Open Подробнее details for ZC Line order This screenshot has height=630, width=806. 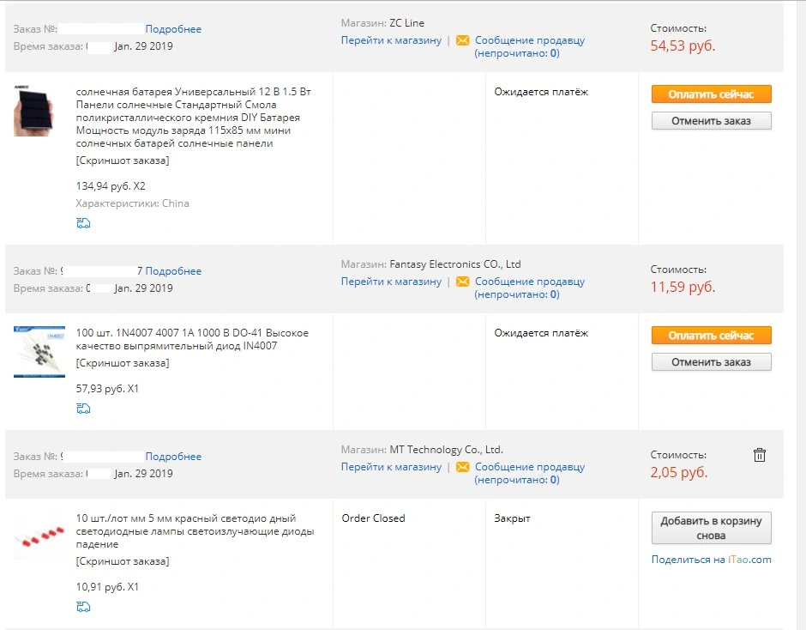click(173, 29)
